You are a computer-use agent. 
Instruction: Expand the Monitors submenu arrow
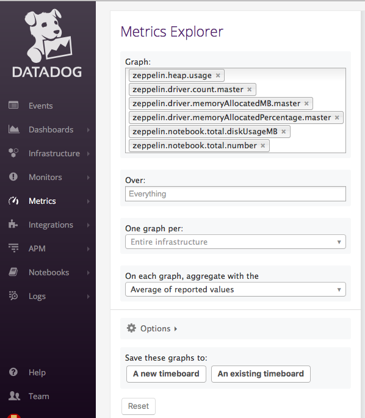pos(89,178)
